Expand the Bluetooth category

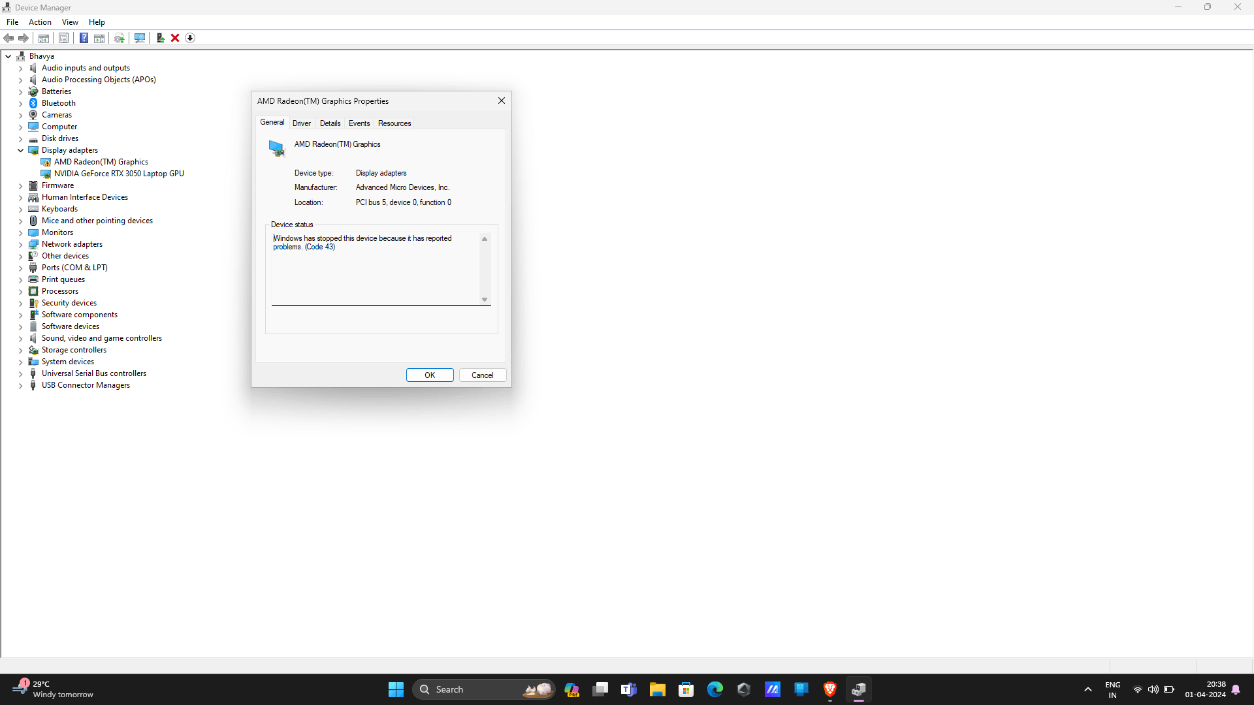pos(20,104)
